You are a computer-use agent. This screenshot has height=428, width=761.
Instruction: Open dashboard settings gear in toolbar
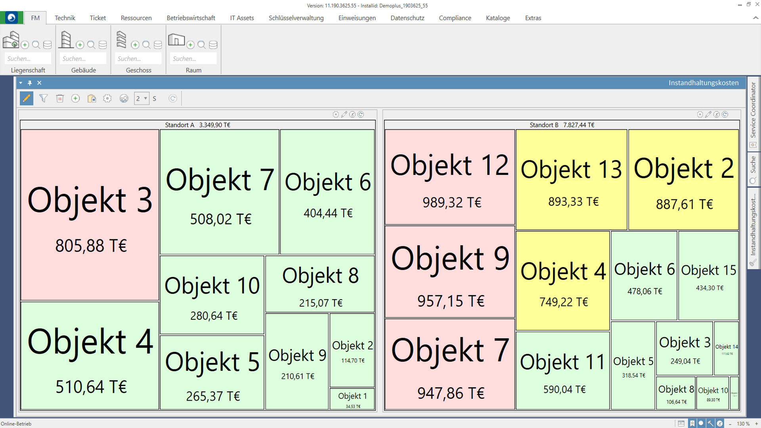[x=107, y=98]
